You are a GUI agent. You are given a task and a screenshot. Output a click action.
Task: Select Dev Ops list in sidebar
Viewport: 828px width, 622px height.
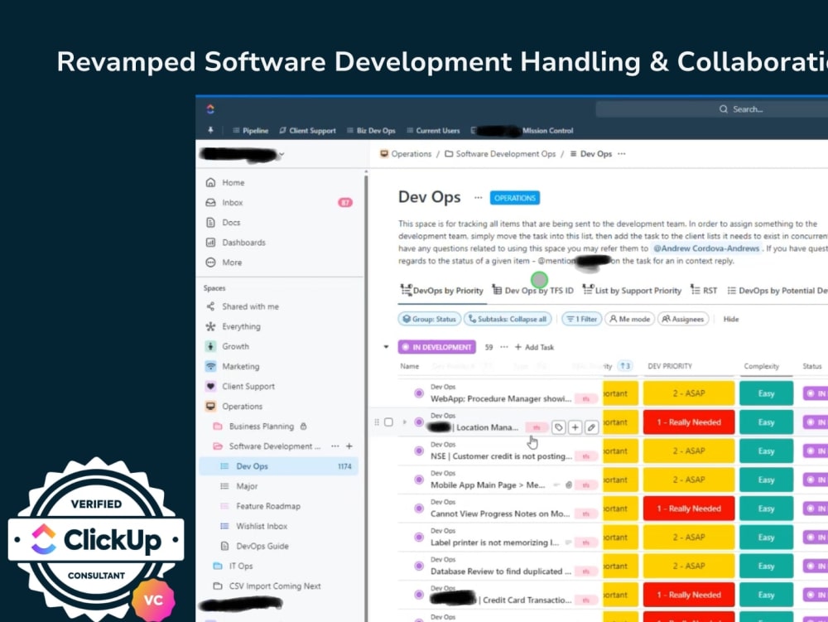tap(279, 466)
